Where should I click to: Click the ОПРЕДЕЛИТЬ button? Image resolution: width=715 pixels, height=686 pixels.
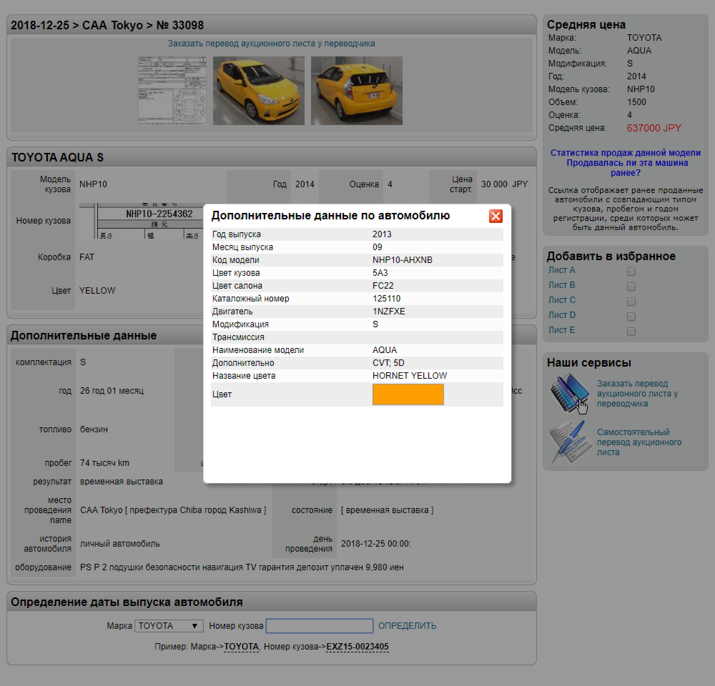(x=407, y=626)
